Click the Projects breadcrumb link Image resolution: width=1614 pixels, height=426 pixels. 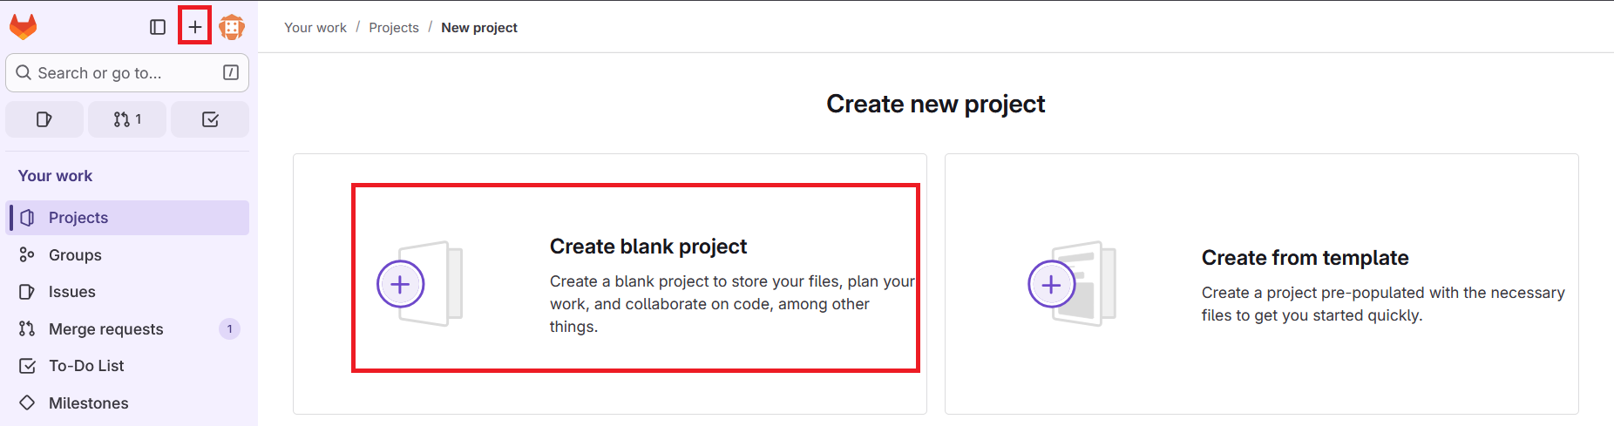394,28
